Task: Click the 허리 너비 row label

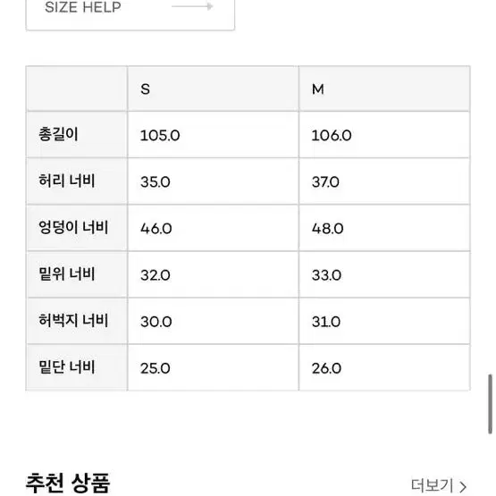Action: tap(67, 181)
